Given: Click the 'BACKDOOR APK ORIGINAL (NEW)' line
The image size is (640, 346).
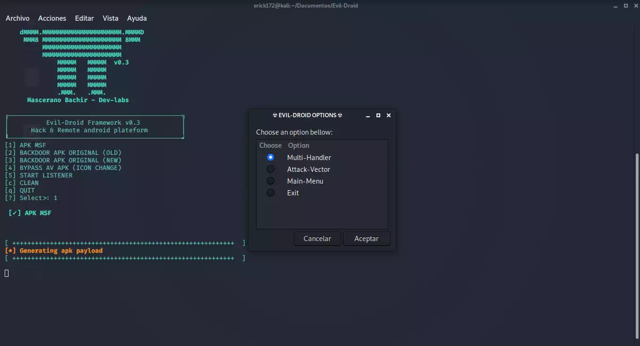Looking at the screenshot, I should tap(63, 161).
